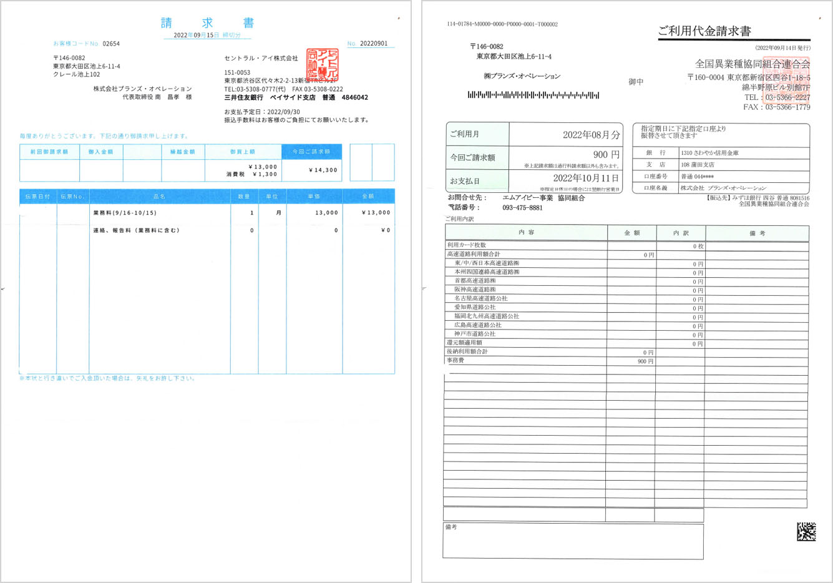Screen dimensions: 833x583
Task: Click the billed amount 900 円
Action: [606, 154]
